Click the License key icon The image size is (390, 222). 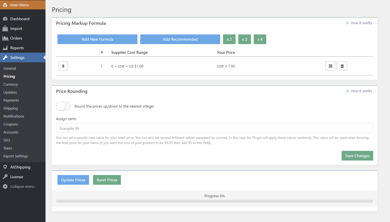tap(5, 177)
